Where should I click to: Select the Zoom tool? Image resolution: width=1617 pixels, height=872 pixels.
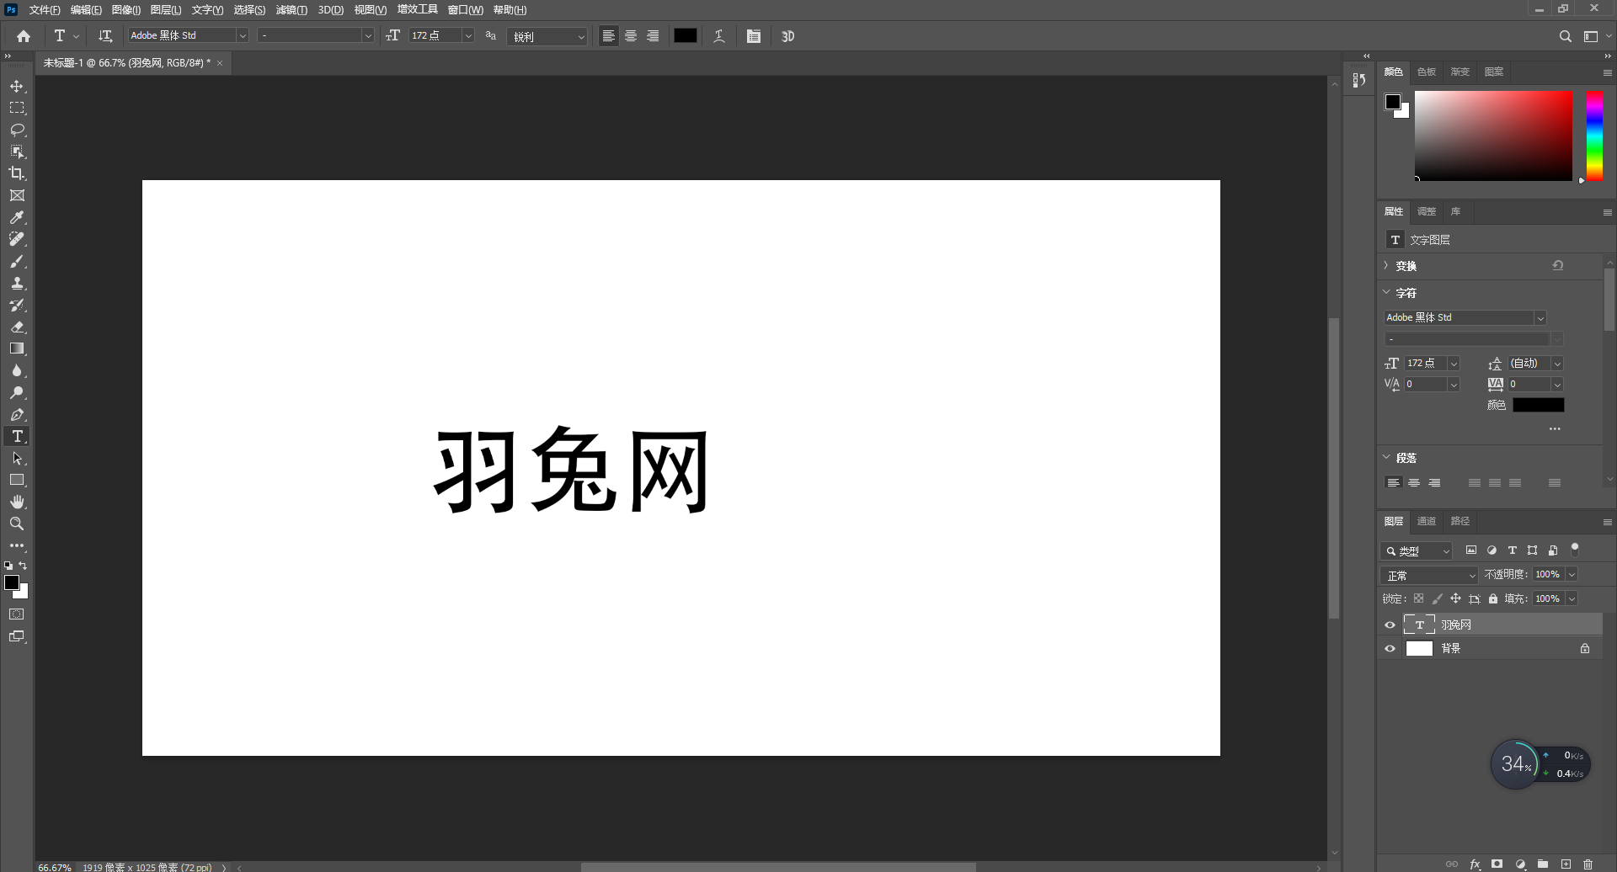coord(17,523)
